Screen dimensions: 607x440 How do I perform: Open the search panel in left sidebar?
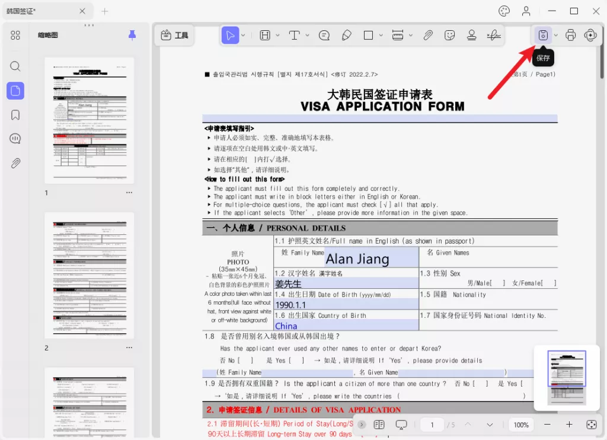pos(15,66)
